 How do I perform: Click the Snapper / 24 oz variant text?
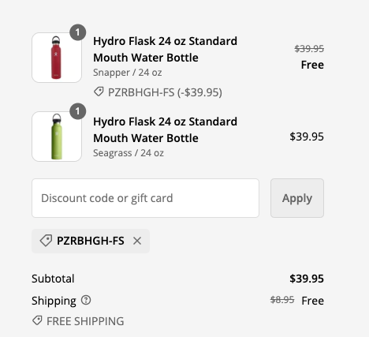click(x=128, y=73)
